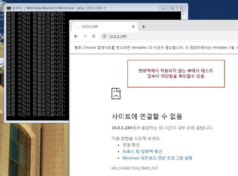Open a new tab with the plus button

point(144,27)
